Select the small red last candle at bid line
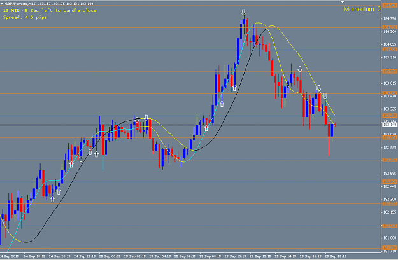398x260 pixels. tap(336, 125)
